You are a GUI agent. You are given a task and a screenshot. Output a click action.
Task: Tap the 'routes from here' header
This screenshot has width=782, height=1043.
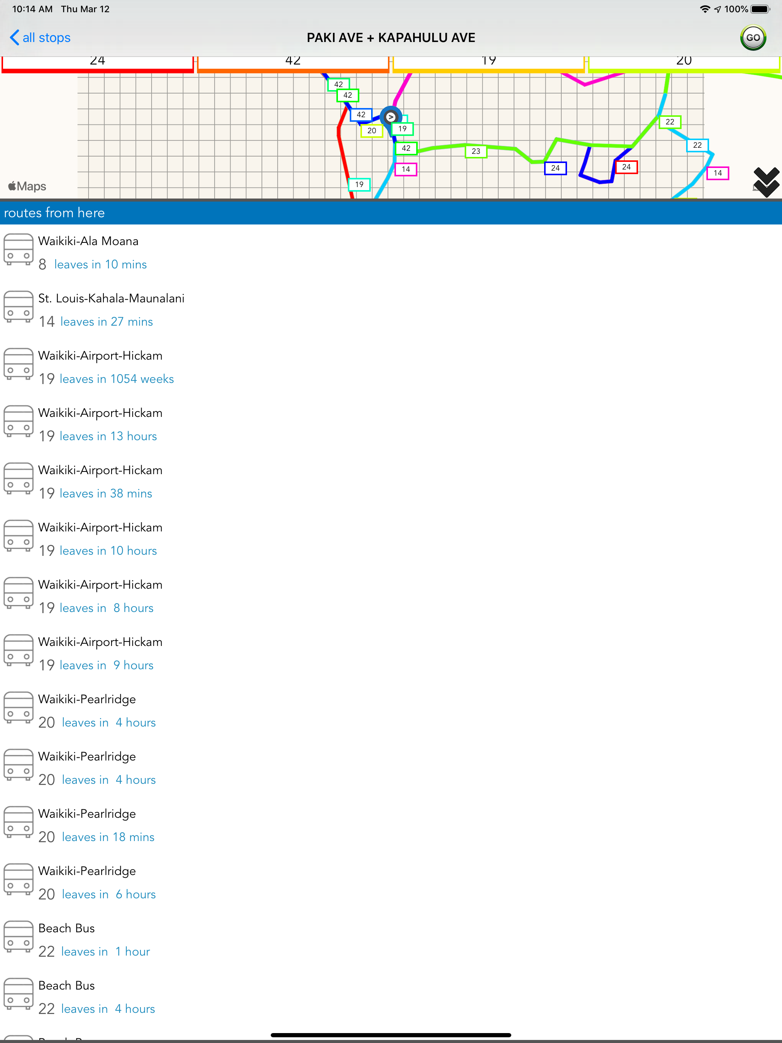tap(391, 213)
